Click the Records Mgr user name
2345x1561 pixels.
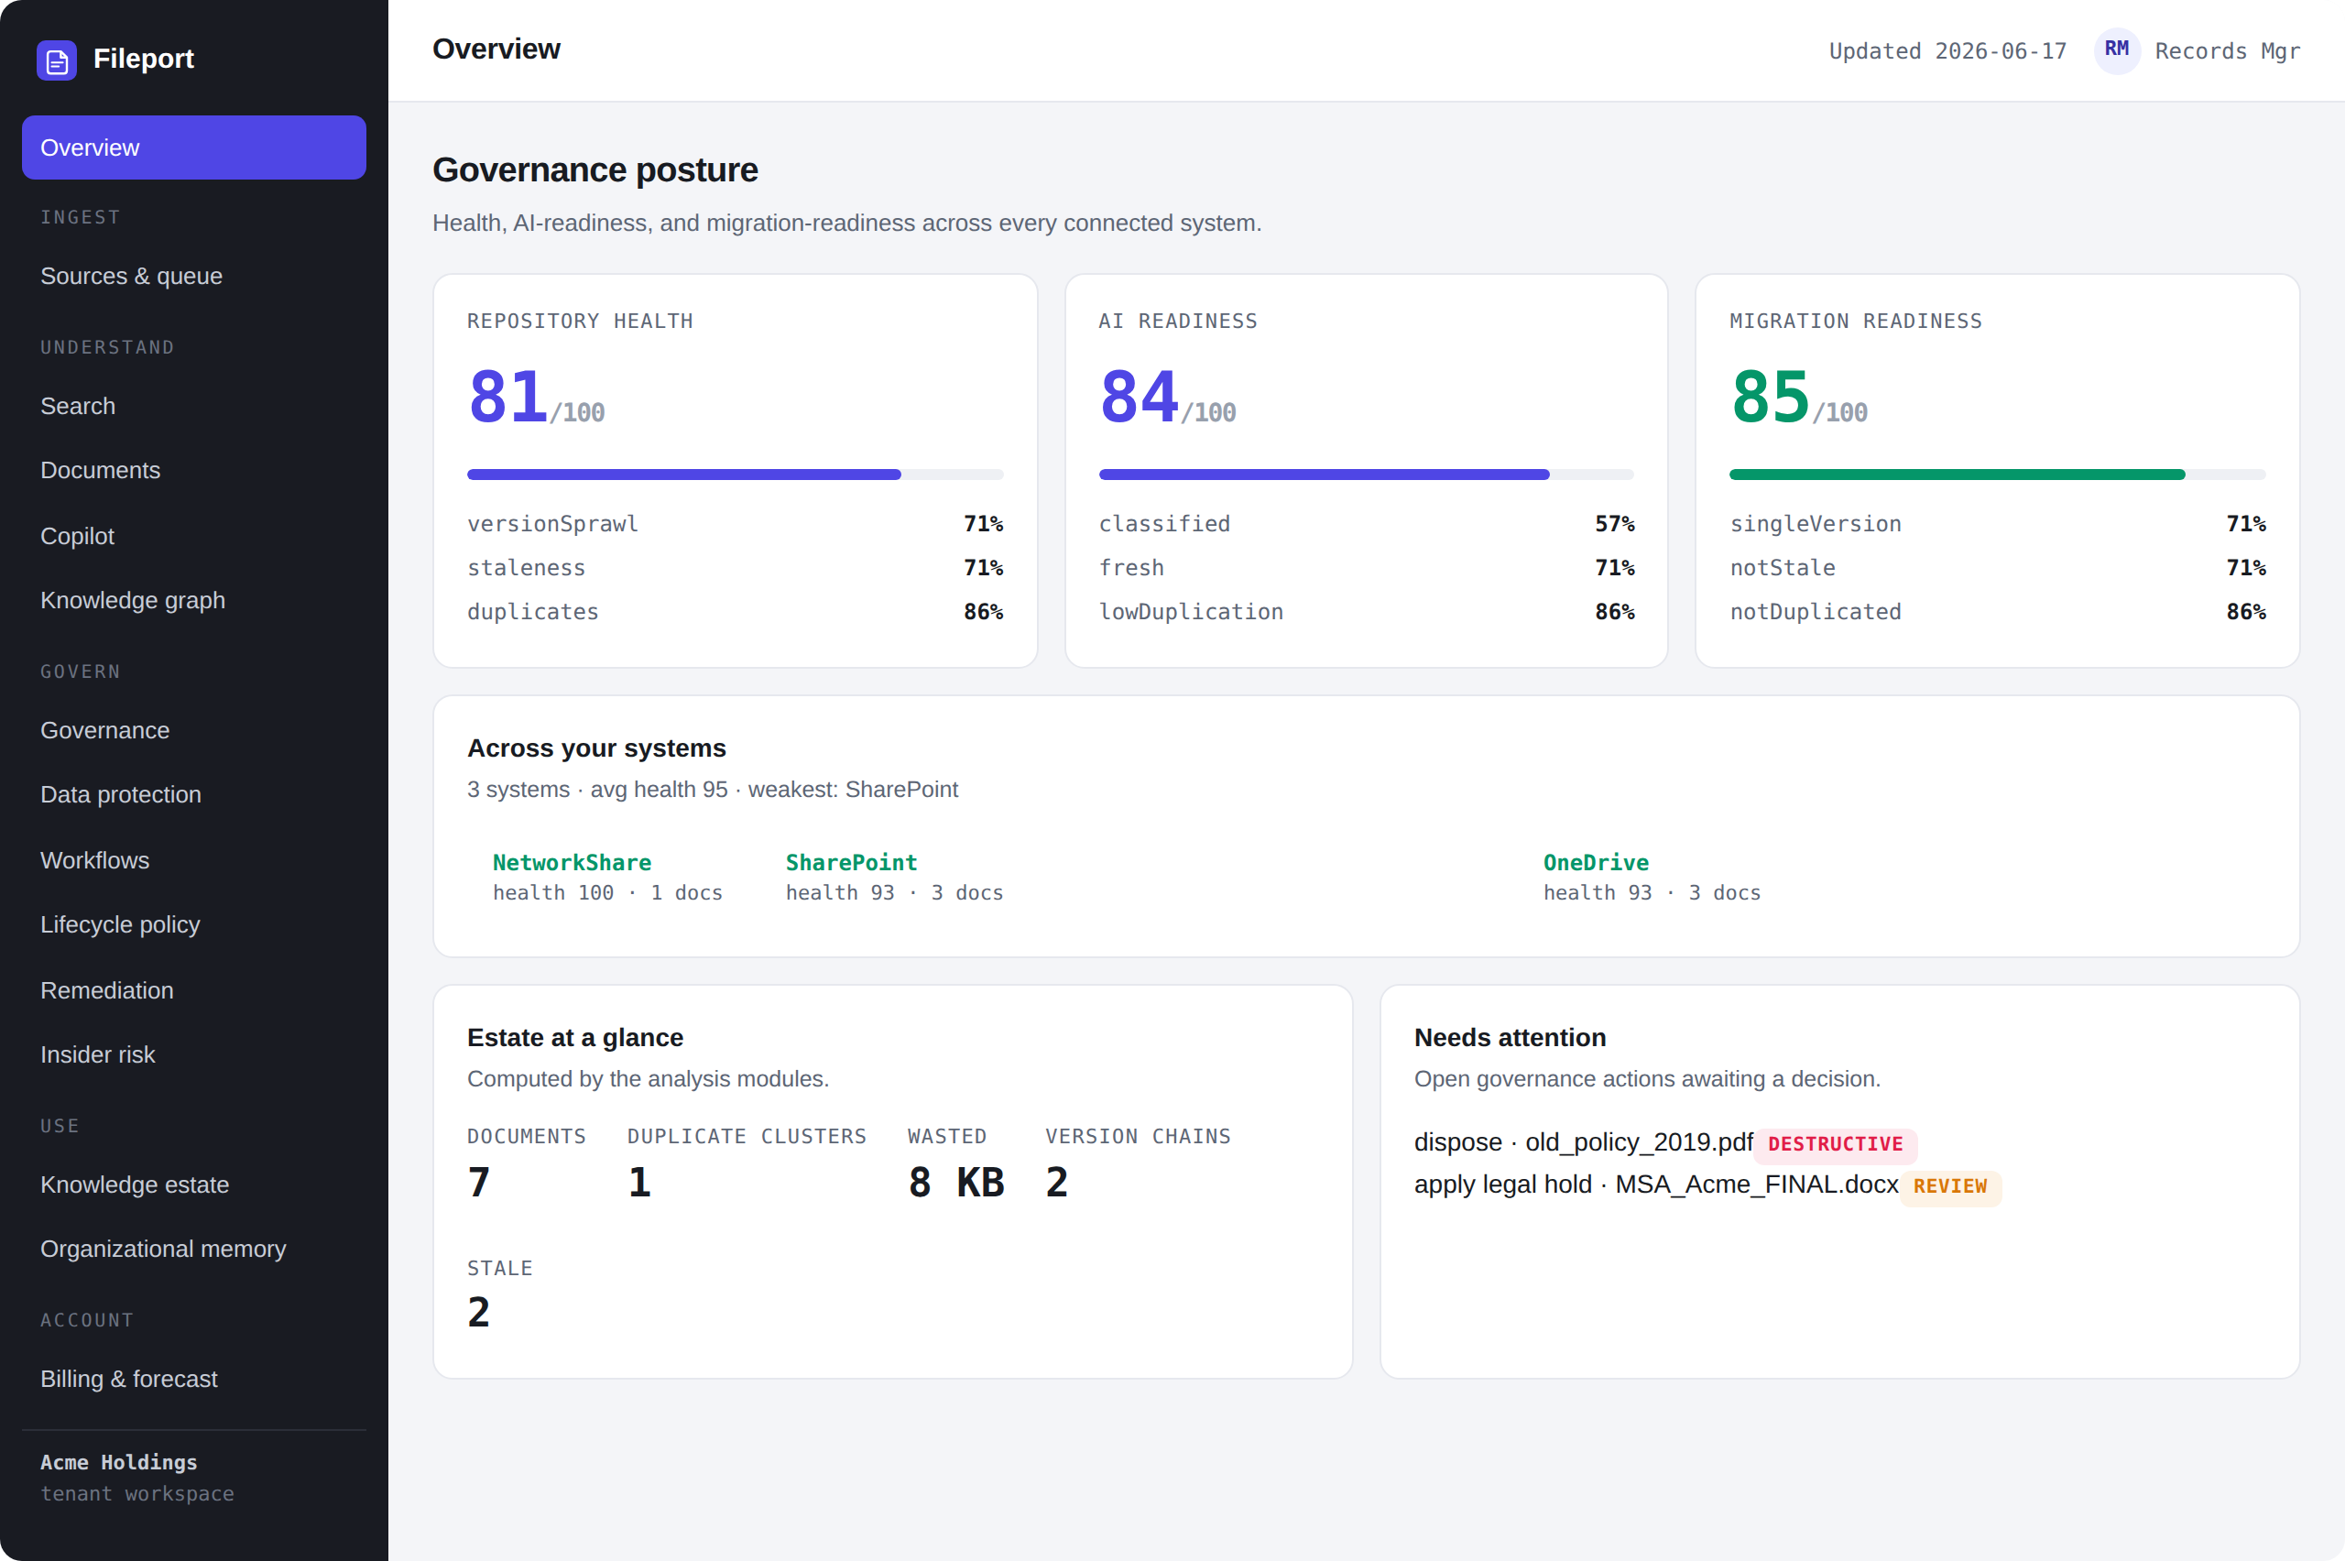click(2227, 50)
